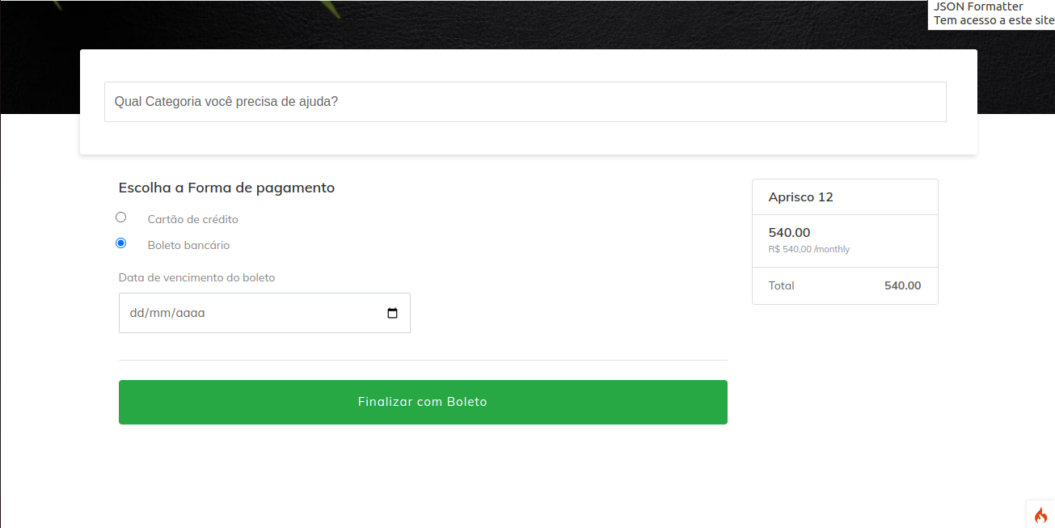
Task: Click the Aprisco 12 plan title
Action: tap(800, 197)
